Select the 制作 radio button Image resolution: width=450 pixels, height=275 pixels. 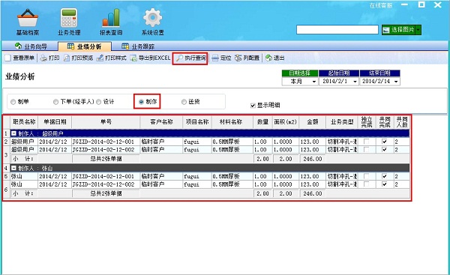point(141,102)
